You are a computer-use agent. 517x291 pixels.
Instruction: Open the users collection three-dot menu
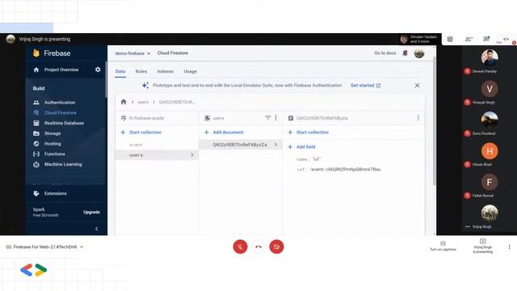click(276, 118)
